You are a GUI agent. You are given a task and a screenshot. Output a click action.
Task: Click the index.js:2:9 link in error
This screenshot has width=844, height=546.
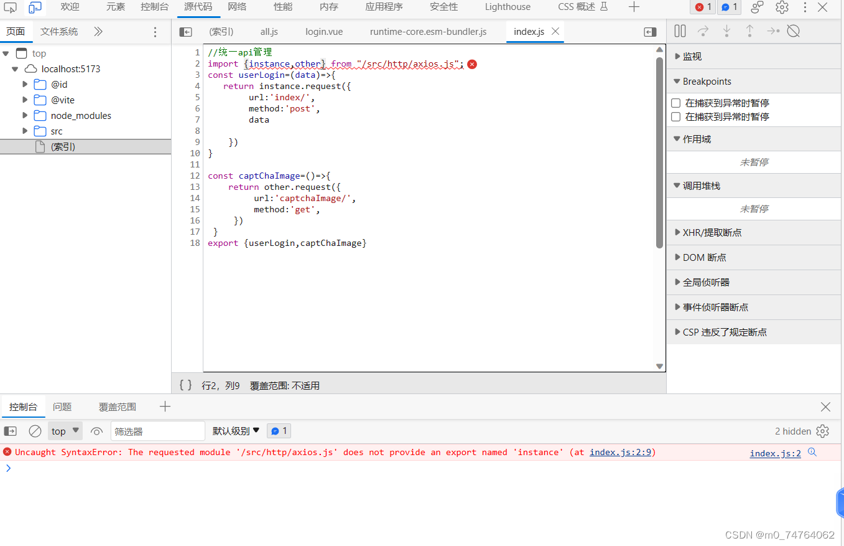(x=621, y=453)
